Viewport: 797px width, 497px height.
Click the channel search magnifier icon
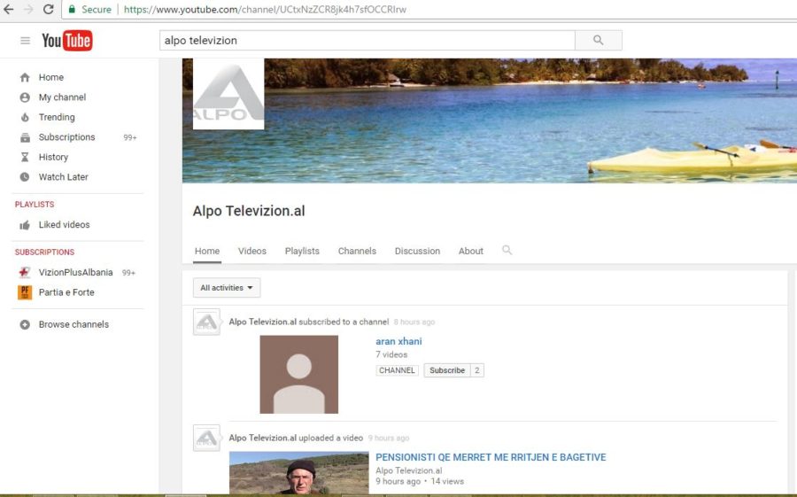click(507, 251)
